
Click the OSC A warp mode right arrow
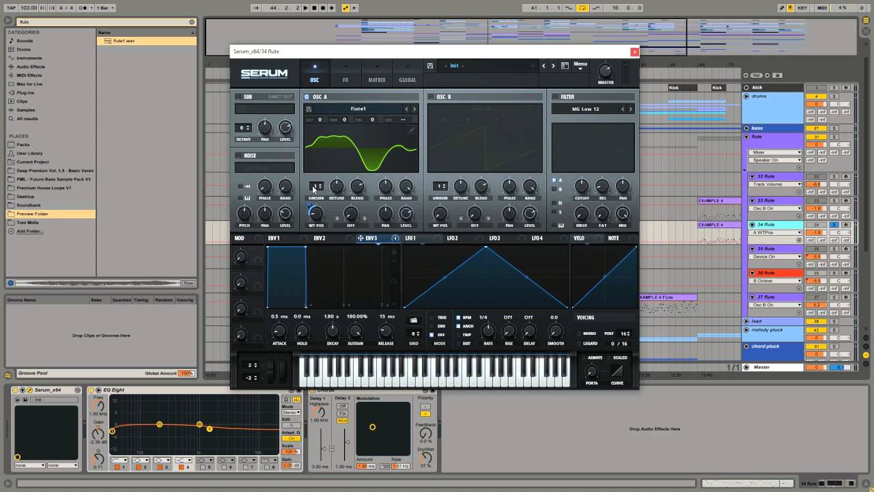tap(364, 218)
